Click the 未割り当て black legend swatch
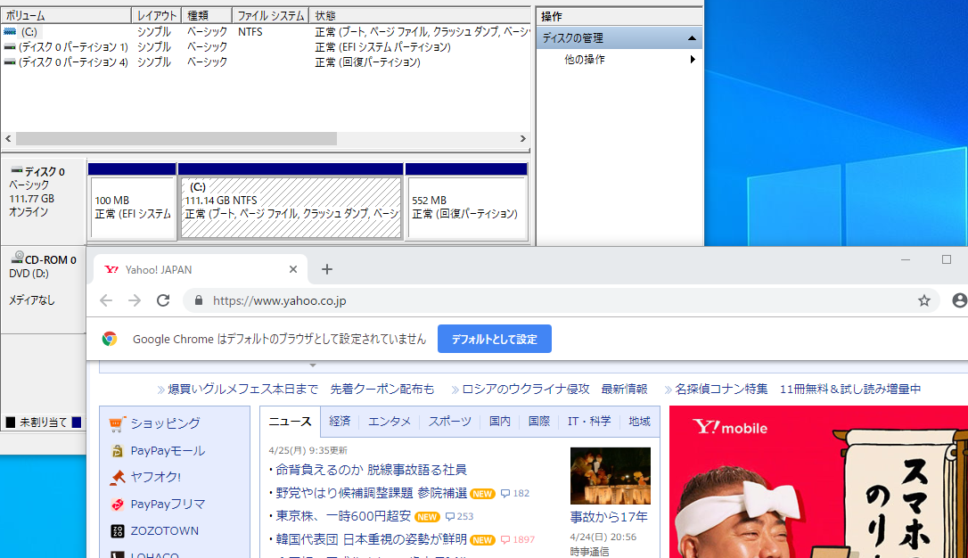This screenshot has width=968, height=558. 11,423
